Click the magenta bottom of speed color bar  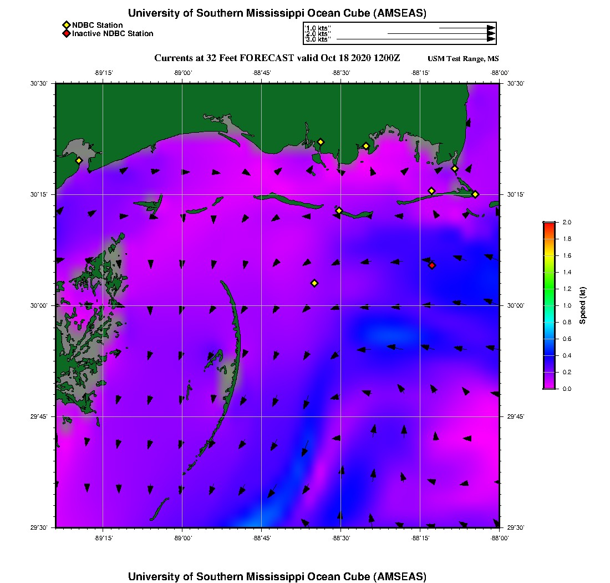(x=549, y=385)
